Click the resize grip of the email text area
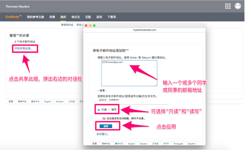 (156, 85)
